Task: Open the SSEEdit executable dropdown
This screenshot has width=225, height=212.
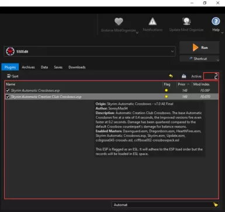Action: point(89,51)
